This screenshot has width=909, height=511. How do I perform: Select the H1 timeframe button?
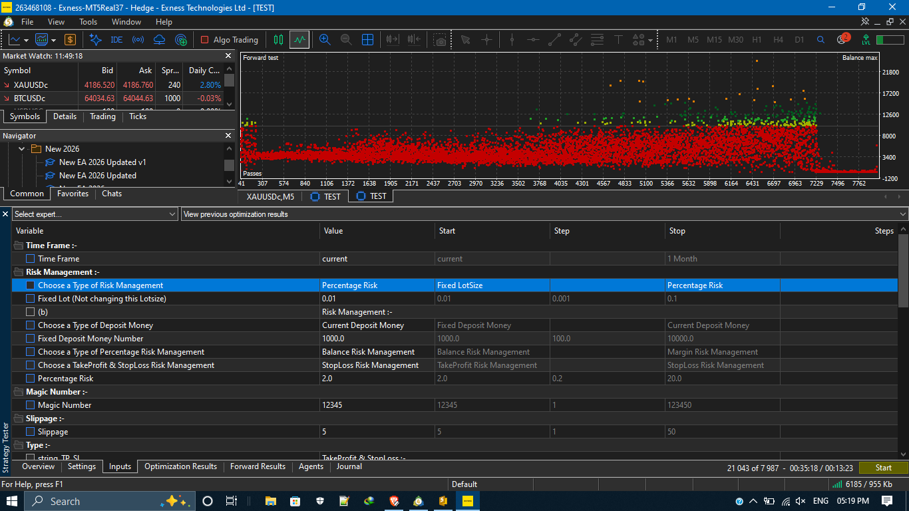click(757, 40)
